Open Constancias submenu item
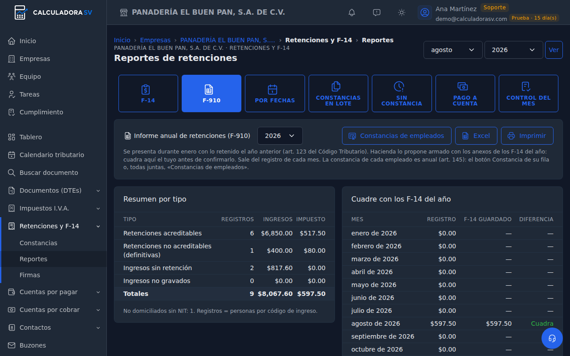The width and height of the screenshot is (570, 356). [53, 243]
